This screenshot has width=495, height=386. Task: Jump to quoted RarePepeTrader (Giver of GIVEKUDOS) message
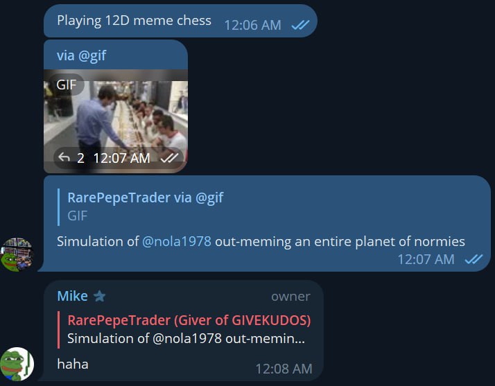184,330
